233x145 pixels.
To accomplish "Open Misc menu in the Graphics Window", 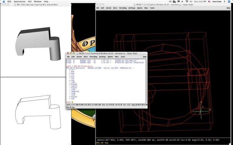I will point(146,8).
